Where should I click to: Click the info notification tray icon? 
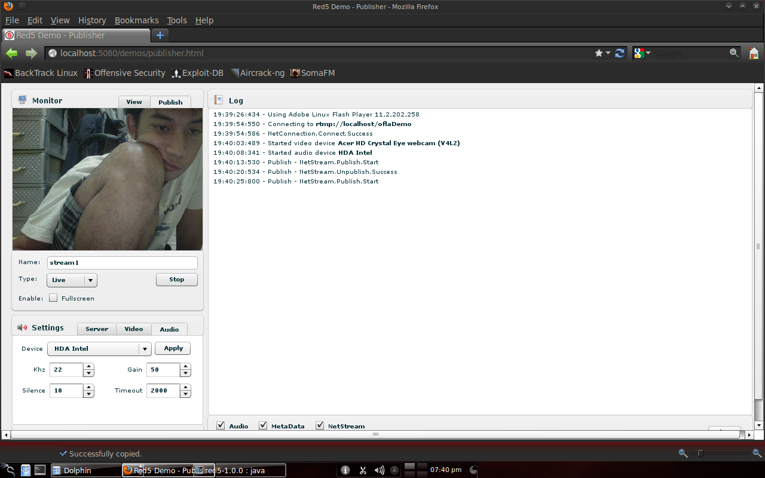345,470
